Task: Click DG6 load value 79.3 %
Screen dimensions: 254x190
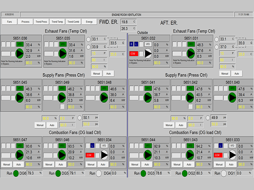Action: 35,173
